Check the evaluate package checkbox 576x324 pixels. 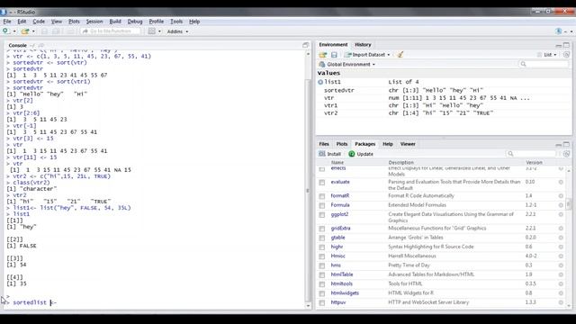[322, 182]
